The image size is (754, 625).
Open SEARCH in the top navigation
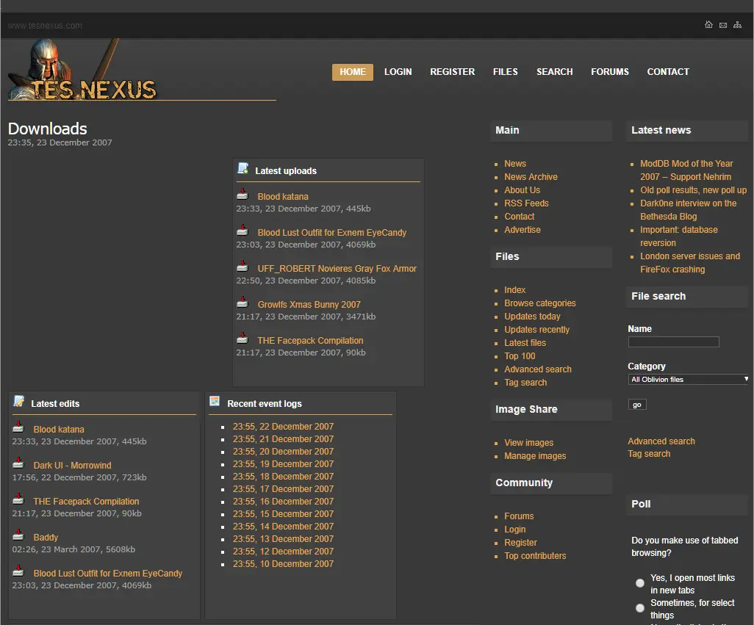(554, 72)
